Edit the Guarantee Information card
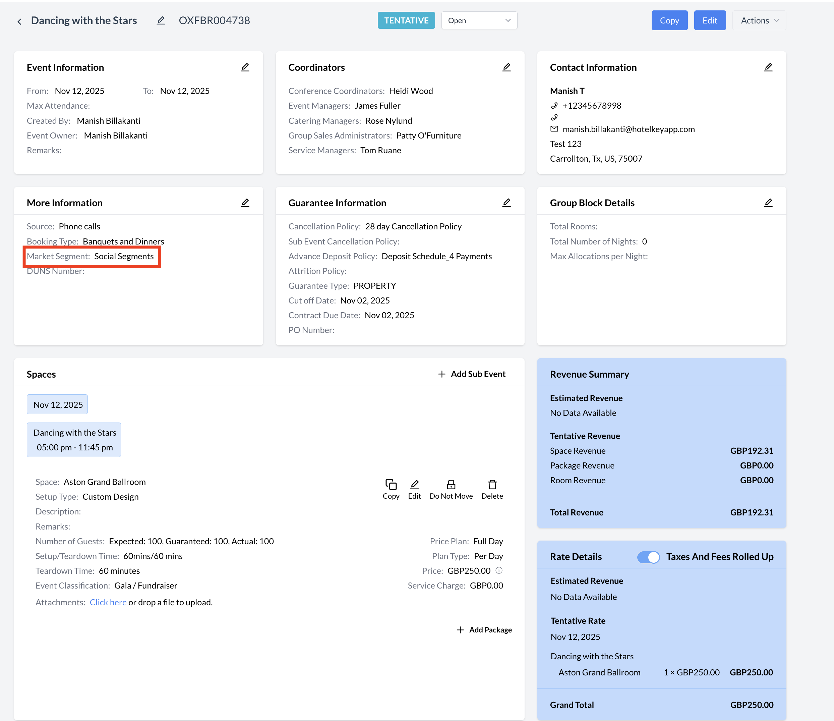This screenshot has height=721, width=834. pos(507,203)
